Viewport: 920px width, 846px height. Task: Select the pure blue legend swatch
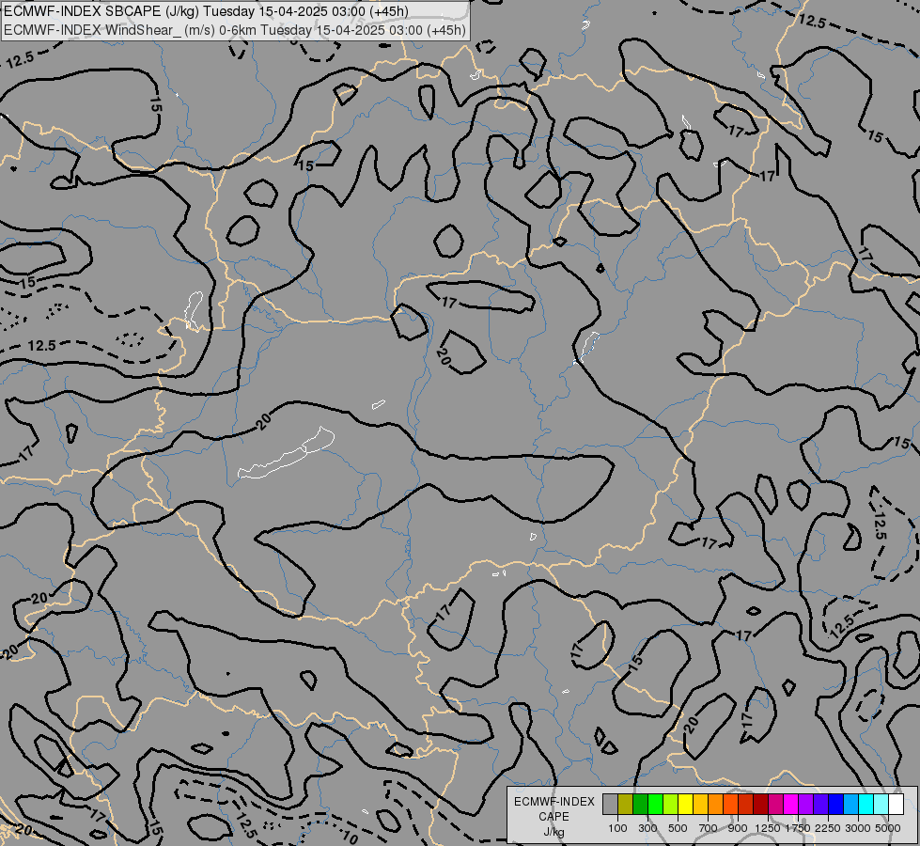point(836,804)
